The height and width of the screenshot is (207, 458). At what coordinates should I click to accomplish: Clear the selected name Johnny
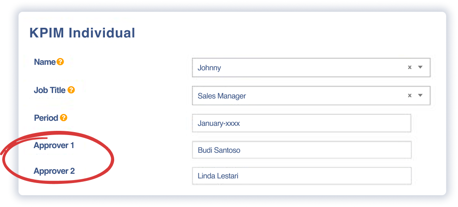409,67
